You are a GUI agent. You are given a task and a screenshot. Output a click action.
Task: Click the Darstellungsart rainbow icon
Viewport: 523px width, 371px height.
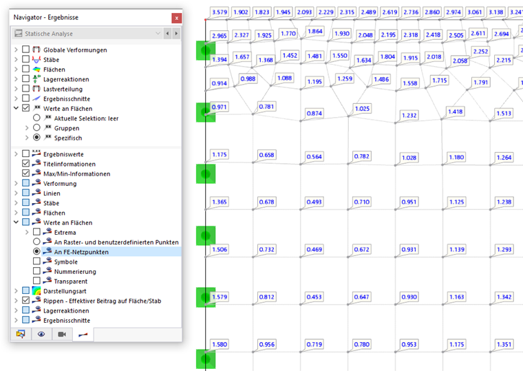pyautogui.click(x=36, y=290)
